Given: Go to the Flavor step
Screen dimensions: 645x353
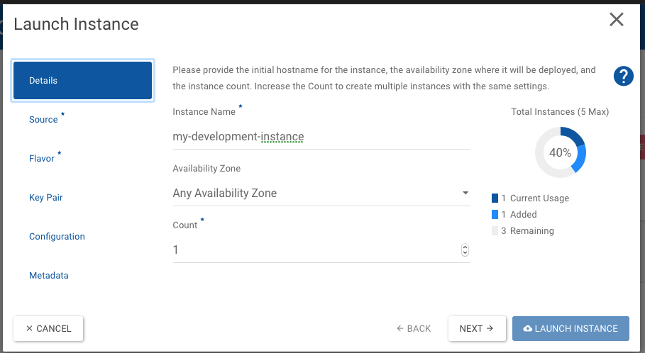Looking at the screenshot, I should click(x=42, y=158).
